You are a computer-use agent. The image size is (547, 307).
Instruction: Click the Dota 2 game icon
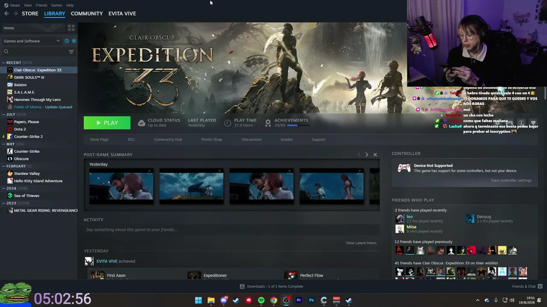(x=10, y=129)
